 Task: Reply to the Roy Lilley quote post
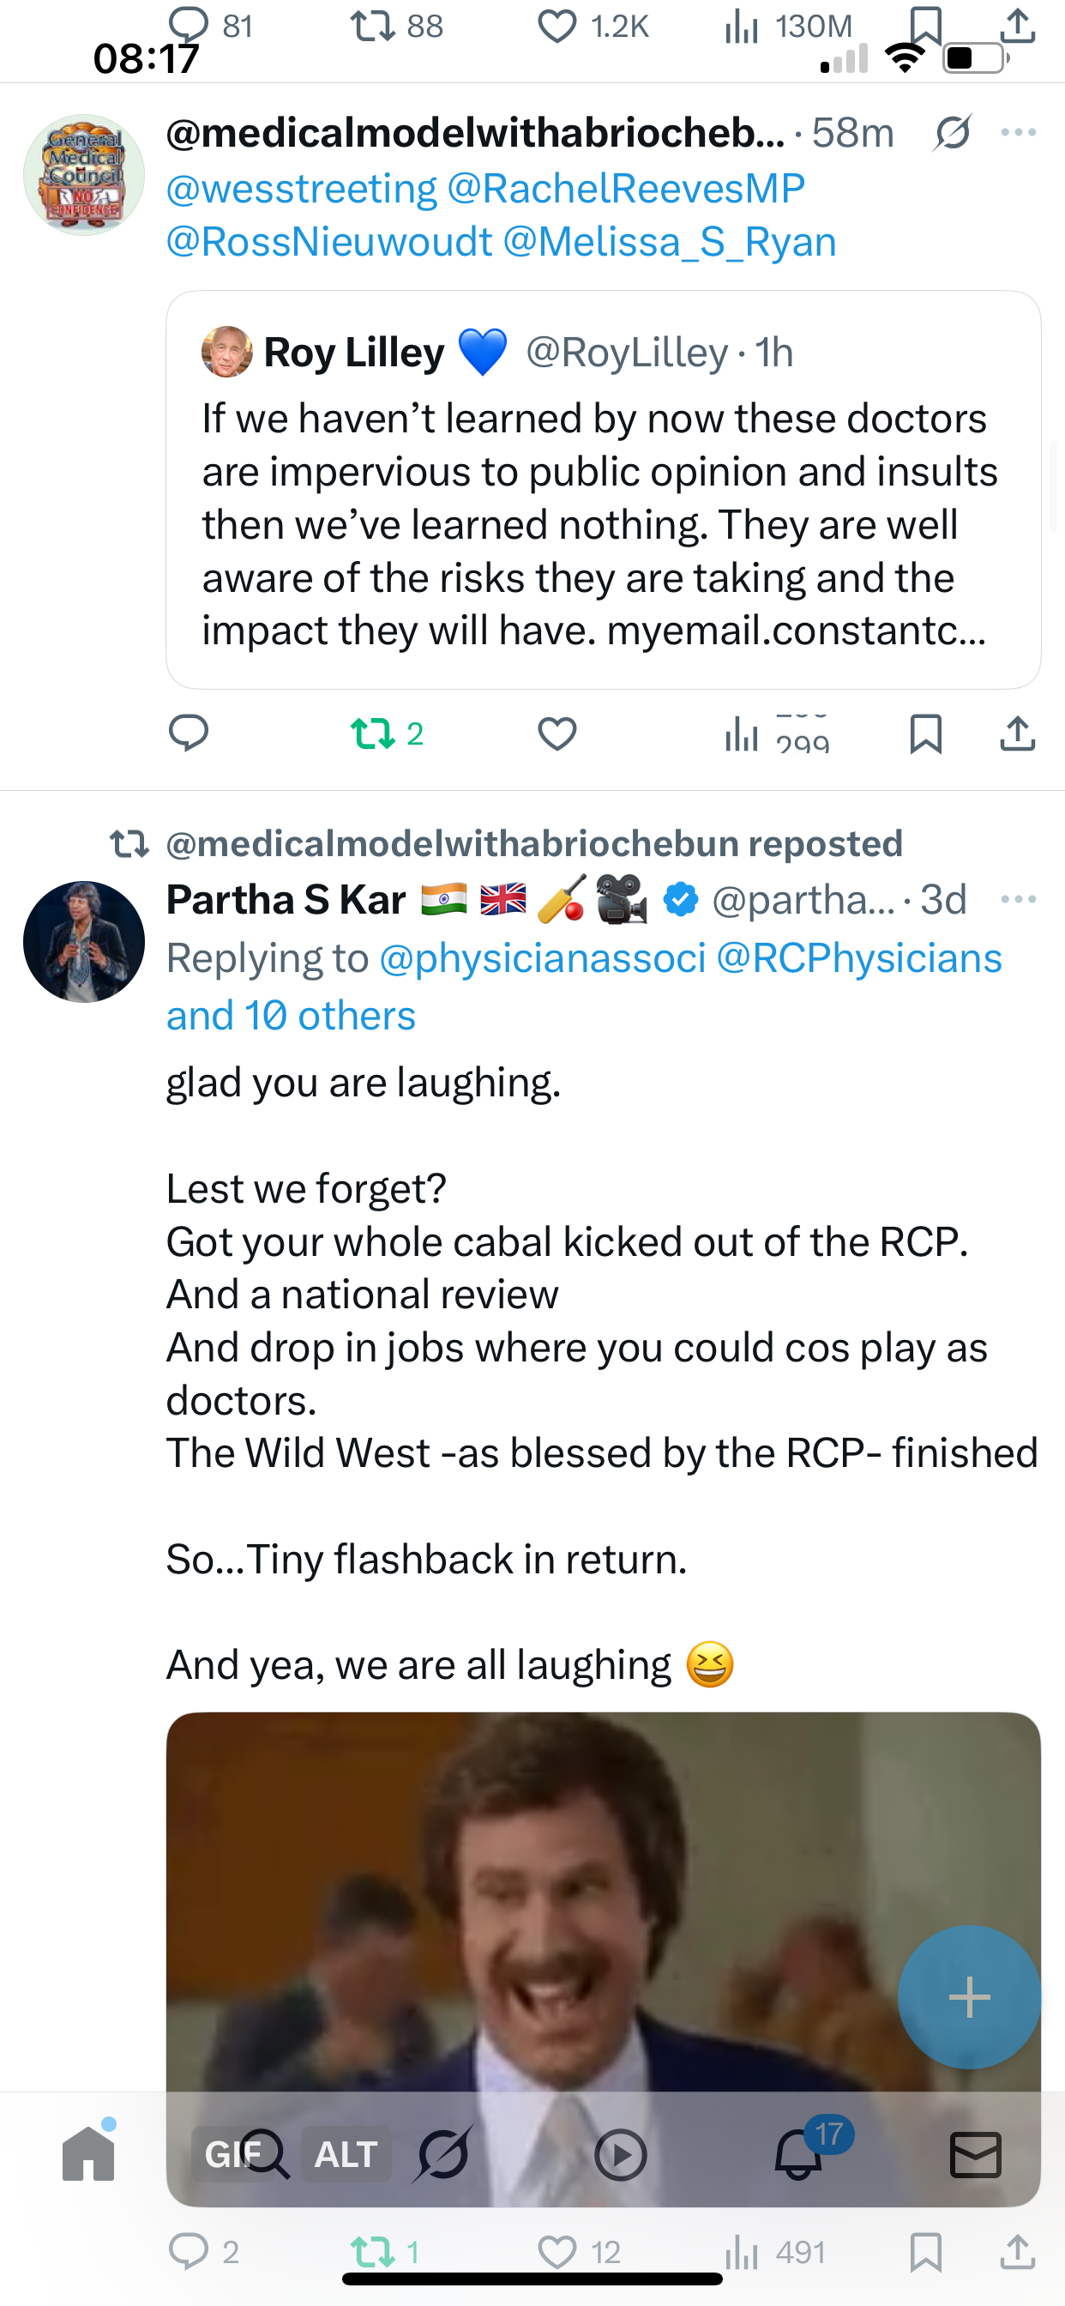(x=189, y=733)
